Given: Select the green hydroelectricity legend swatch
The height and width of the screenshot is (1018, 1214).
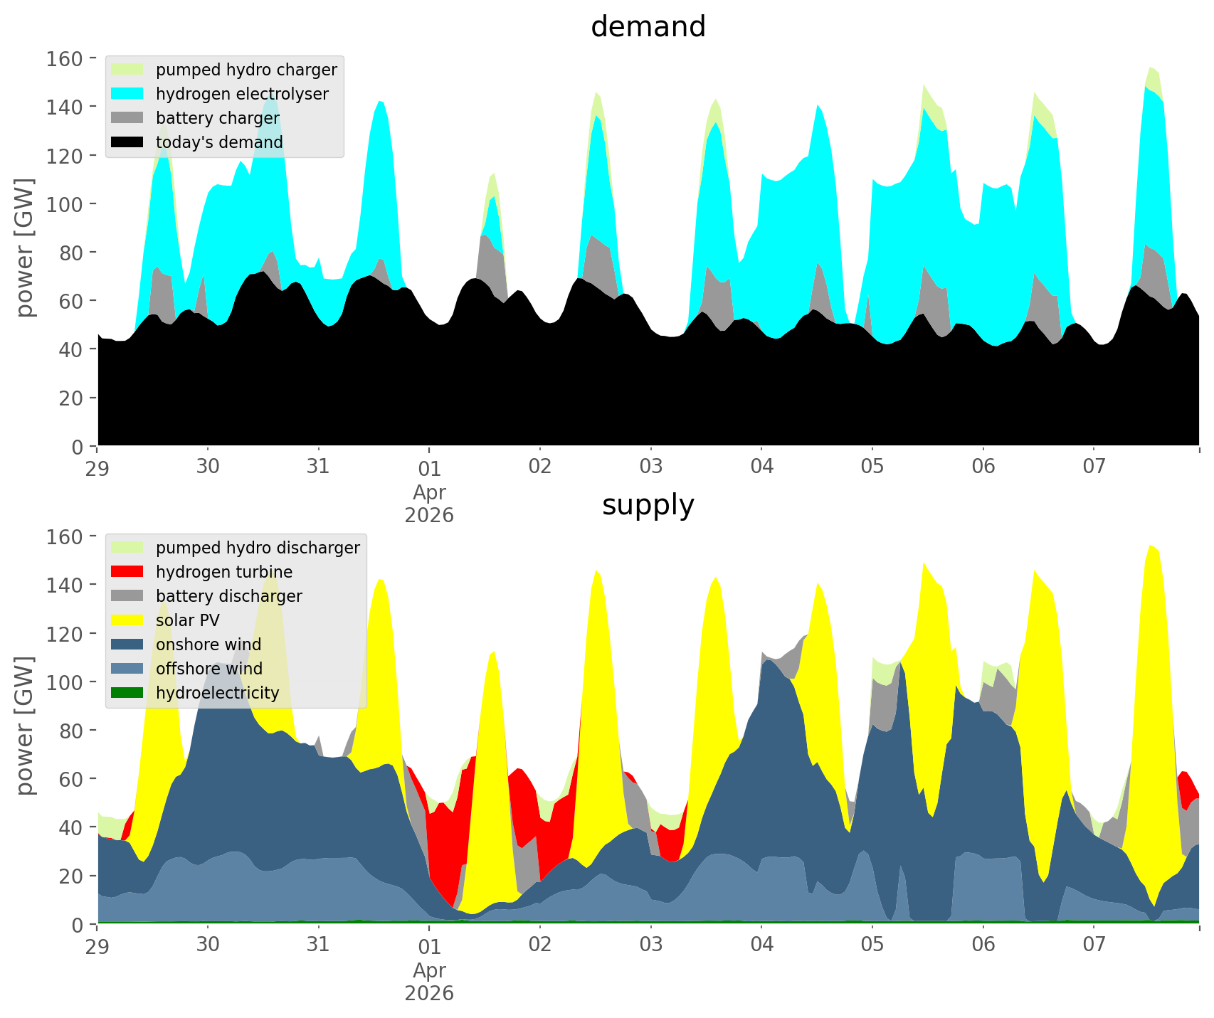Looking at the screenshot, I should coord(127,693).
